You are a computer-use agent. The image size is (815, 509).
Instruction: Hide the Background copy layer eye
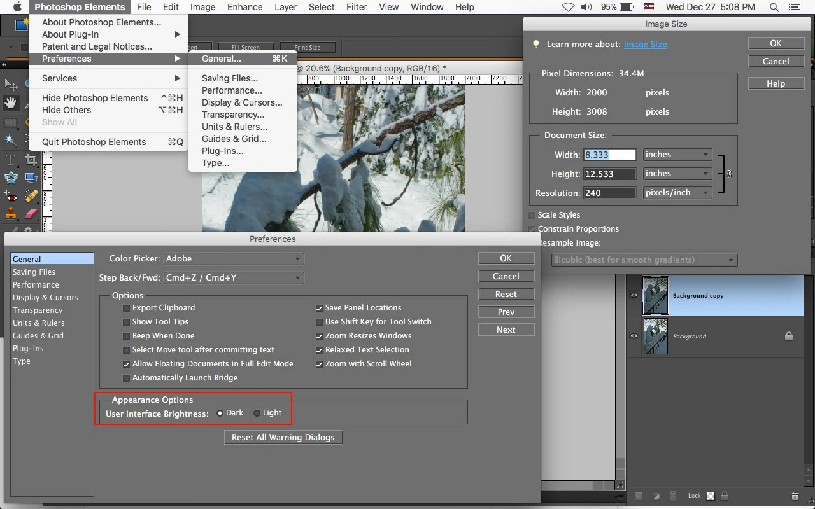(634, 295)
